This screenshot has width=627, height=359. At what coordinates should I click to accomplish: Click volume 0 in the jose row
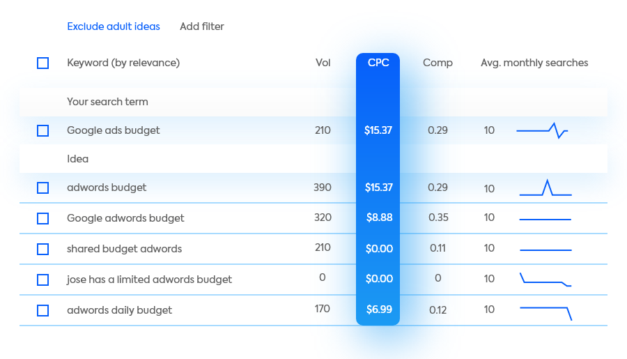pos(323,277)
